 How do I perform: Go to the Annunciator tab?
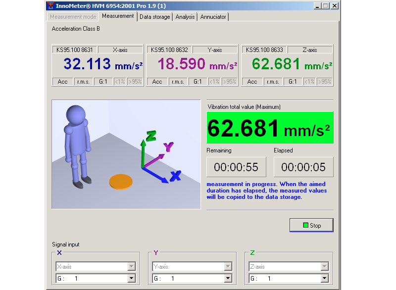tap(213, 17)
